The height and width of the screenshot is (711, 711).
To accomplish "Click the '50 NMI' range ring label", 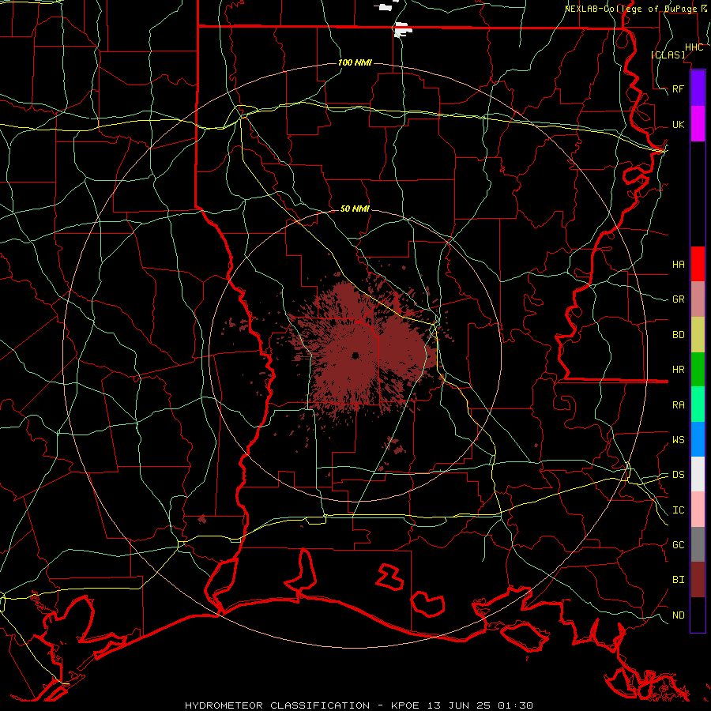I will [355, 209].
